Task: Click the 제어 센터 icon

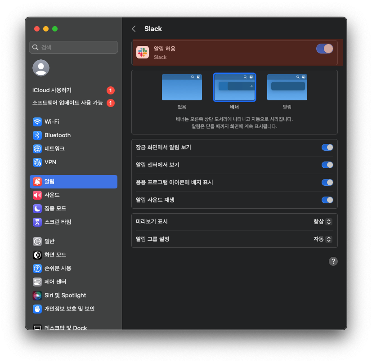Action: tap(37, 282)
